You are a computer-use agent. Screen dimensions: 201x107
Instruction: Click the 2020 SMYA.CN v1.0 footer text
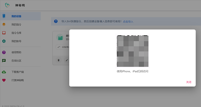point(13,106)
